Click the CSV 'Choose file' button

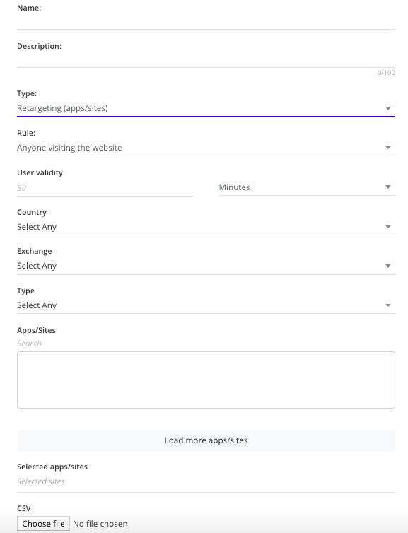click(x=43, y=524)
